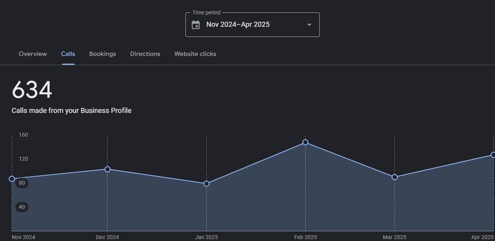This screenshot has height=241, width=495.
Task: Click the Jan 2025 chart data point
Action: point(206,184)
